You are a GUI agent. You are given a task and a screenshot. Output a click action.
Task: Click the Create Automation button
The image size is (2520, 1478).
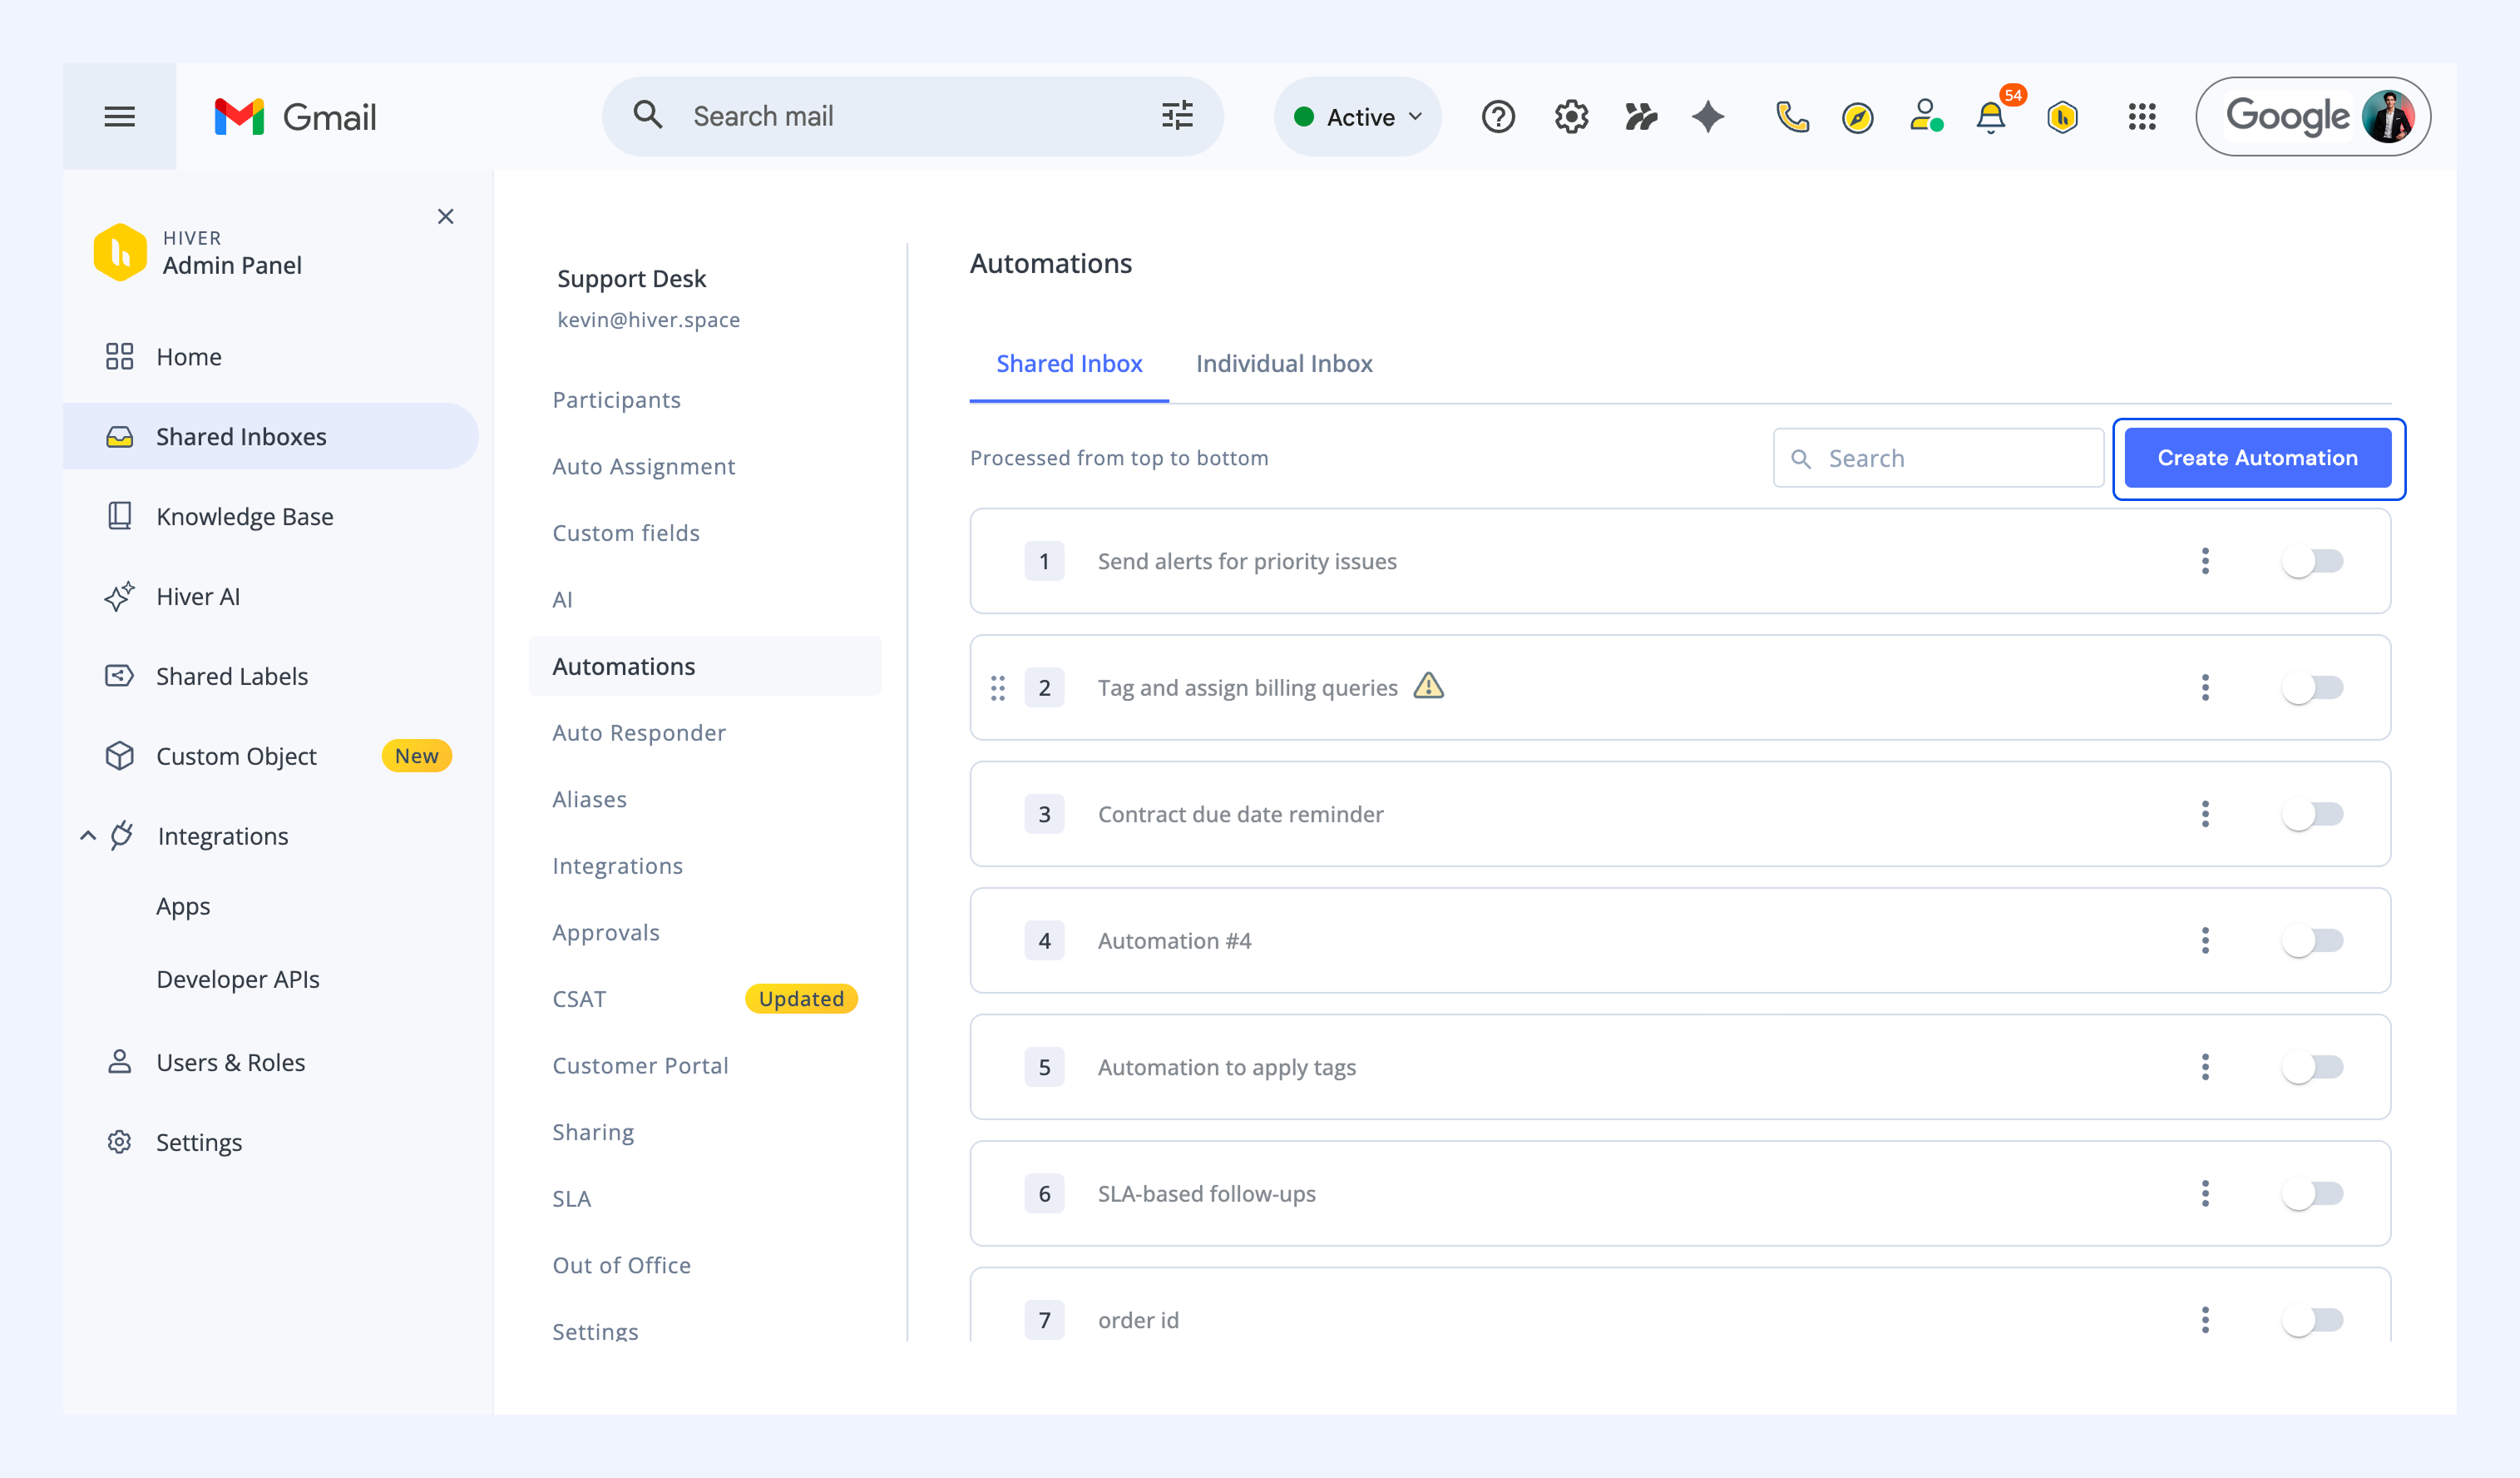coord(2257,459)
